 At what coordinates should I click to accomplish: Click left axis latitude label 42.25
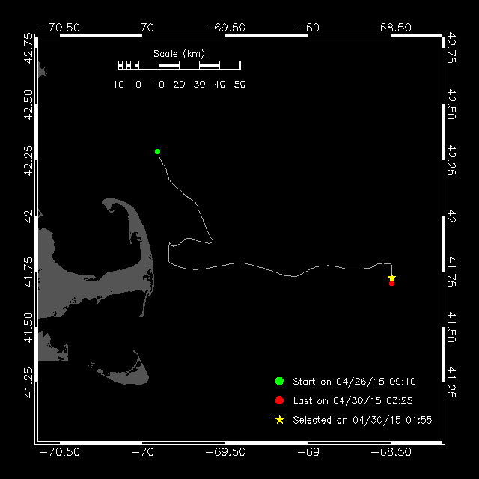[x=28, y=161]
